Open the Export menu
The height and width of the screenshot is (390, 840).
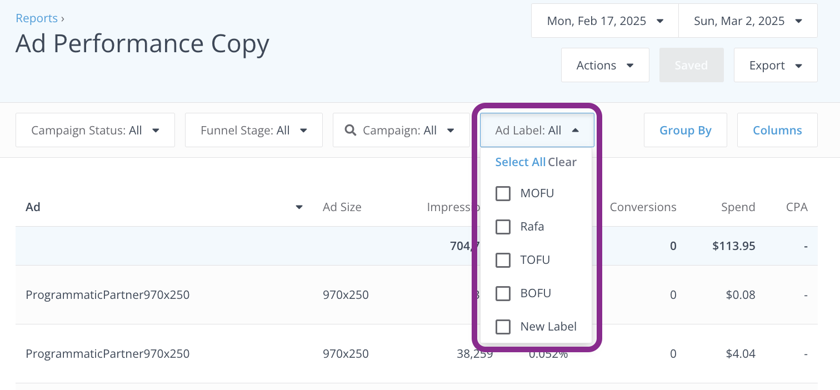tap(775, 66)
